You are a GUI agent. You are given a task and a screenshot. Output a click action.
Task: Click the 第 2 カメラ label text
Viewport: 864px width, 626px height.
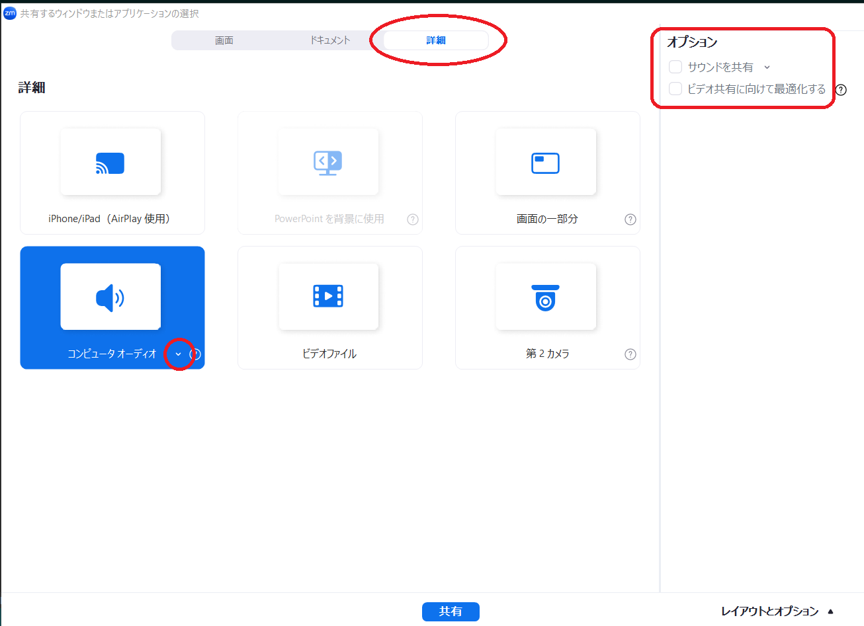tap(547, 354)
